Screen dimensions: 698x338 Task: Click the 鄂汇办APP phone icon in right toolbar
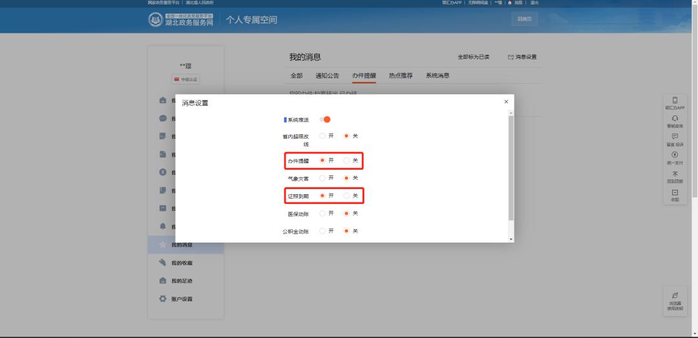675,101
